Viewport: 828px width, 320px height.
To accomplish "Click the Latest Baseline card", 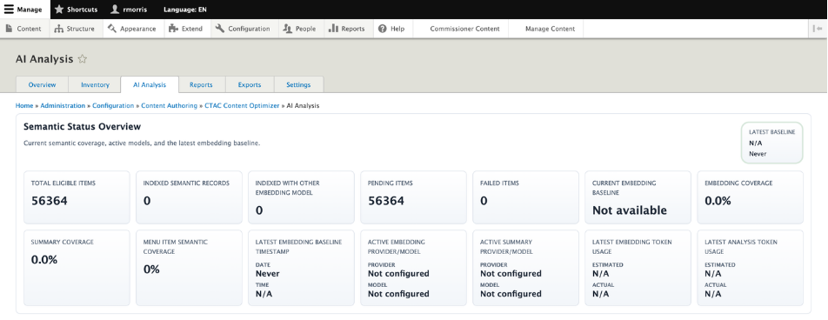I will [772, 143].
